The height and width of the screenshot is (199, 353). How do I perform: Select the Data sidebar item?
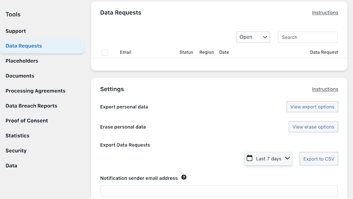[11, 166]
